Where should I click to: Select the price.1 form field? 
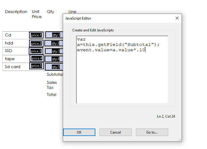click(x=36, y=35)
